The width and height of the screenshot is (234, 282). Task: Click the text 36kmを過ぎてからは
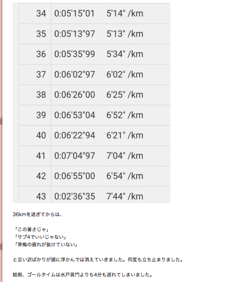point(37,214)
